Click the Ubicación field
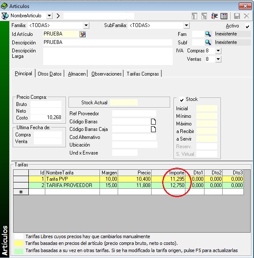This screenshot has width=254, height=258. [x=135, y=145]
